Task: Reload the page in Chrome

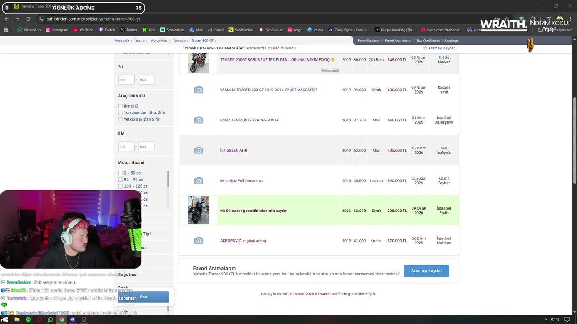Action: click(x=28, y=19)
